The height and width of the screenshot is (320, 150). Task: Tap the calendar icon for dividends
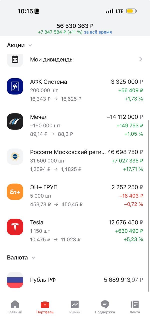[x=15, y=59]
